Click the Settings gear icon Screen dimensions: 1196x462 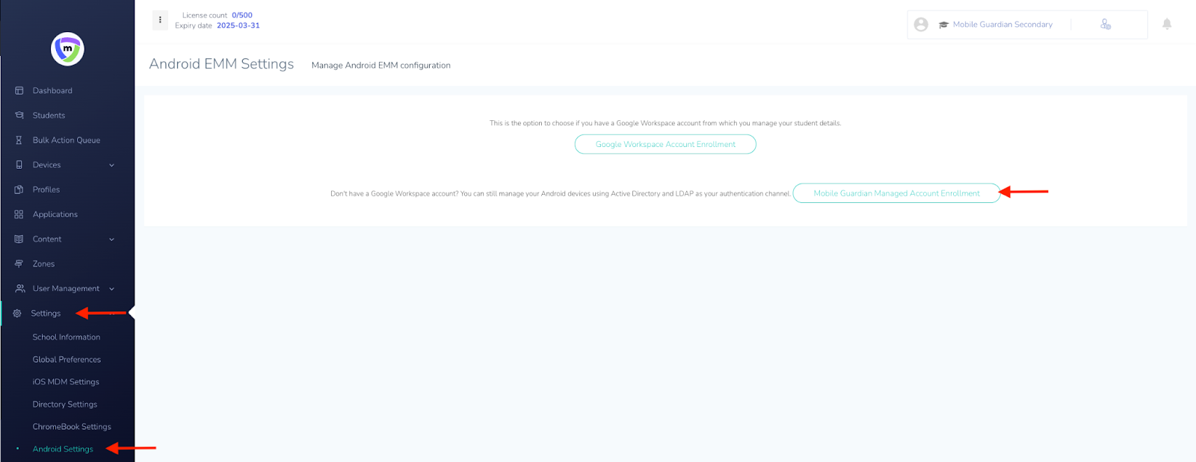click(x=17, y=313)
